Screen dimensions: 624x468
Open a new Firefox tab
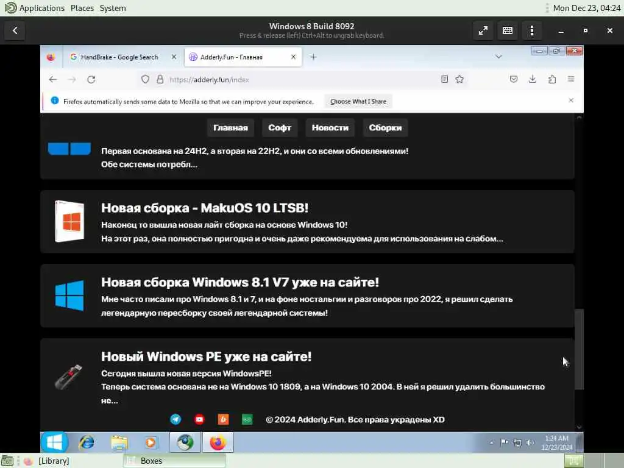[314, 57]
